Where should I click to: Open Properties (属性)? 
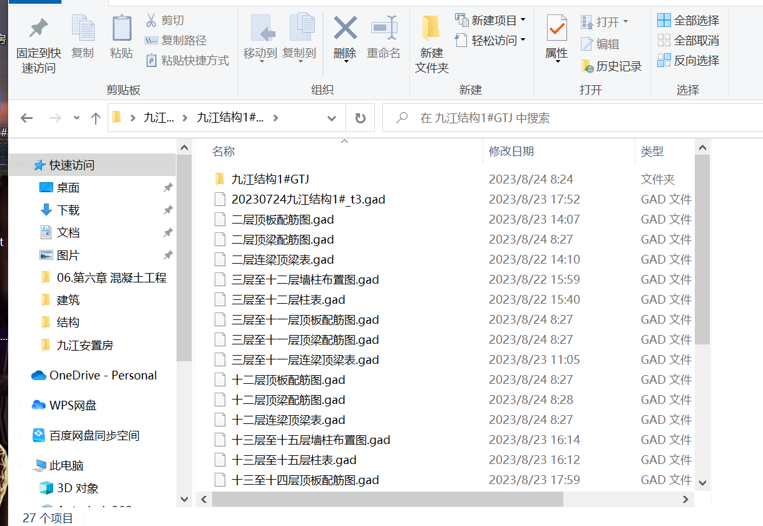click(556, 38)
